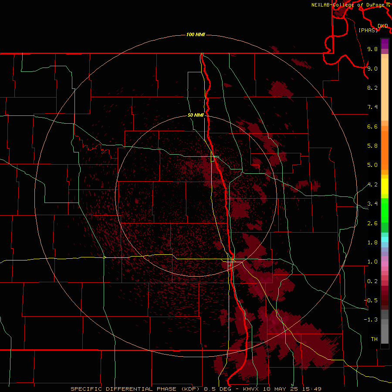The width and height of the screenshot is (392, 392).
Task: Pick the dark orange color bar segment
Action: click(385, 150)
